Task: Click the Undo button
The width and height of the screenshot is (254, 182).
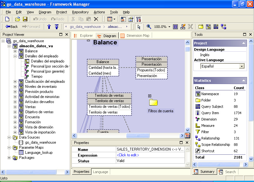Action: (x=40, y=19)
